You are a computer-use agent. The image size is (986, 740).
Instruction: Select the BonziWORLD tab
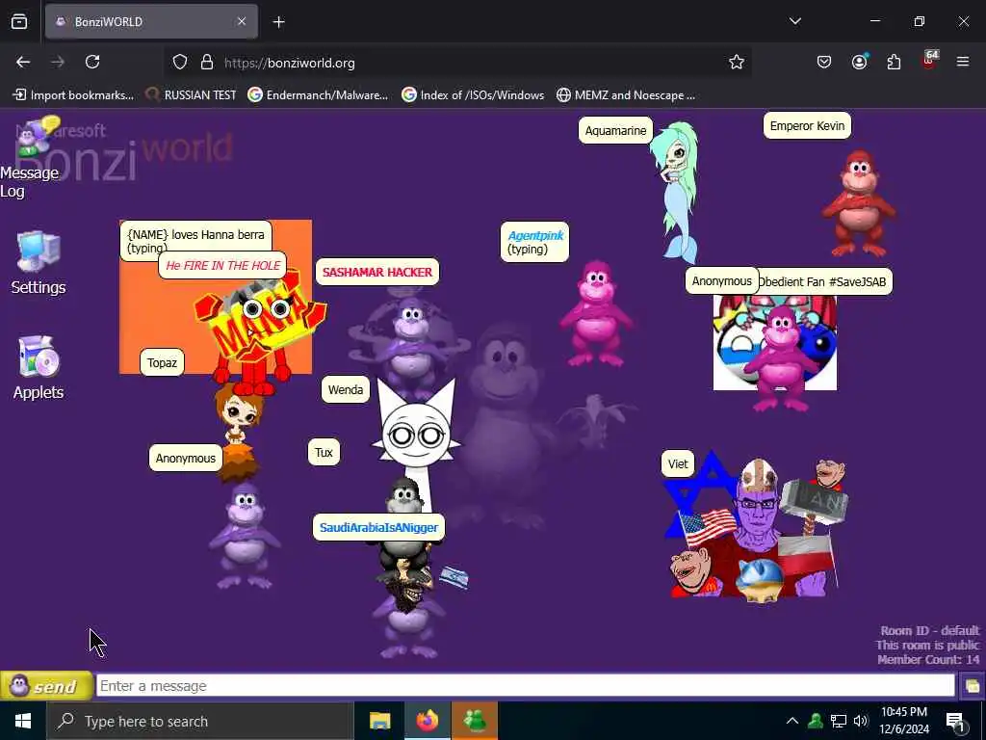[151, 21]
